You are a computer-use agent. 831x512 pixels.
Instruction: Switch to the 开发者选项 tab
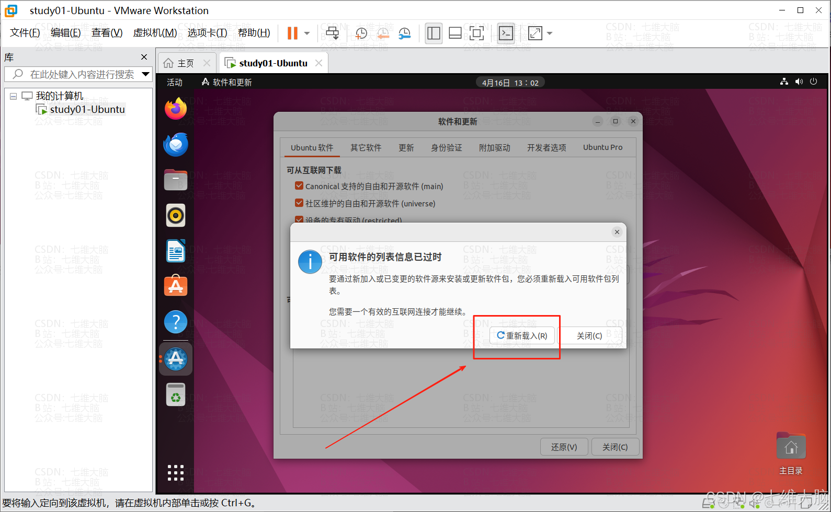coord(547,148)
